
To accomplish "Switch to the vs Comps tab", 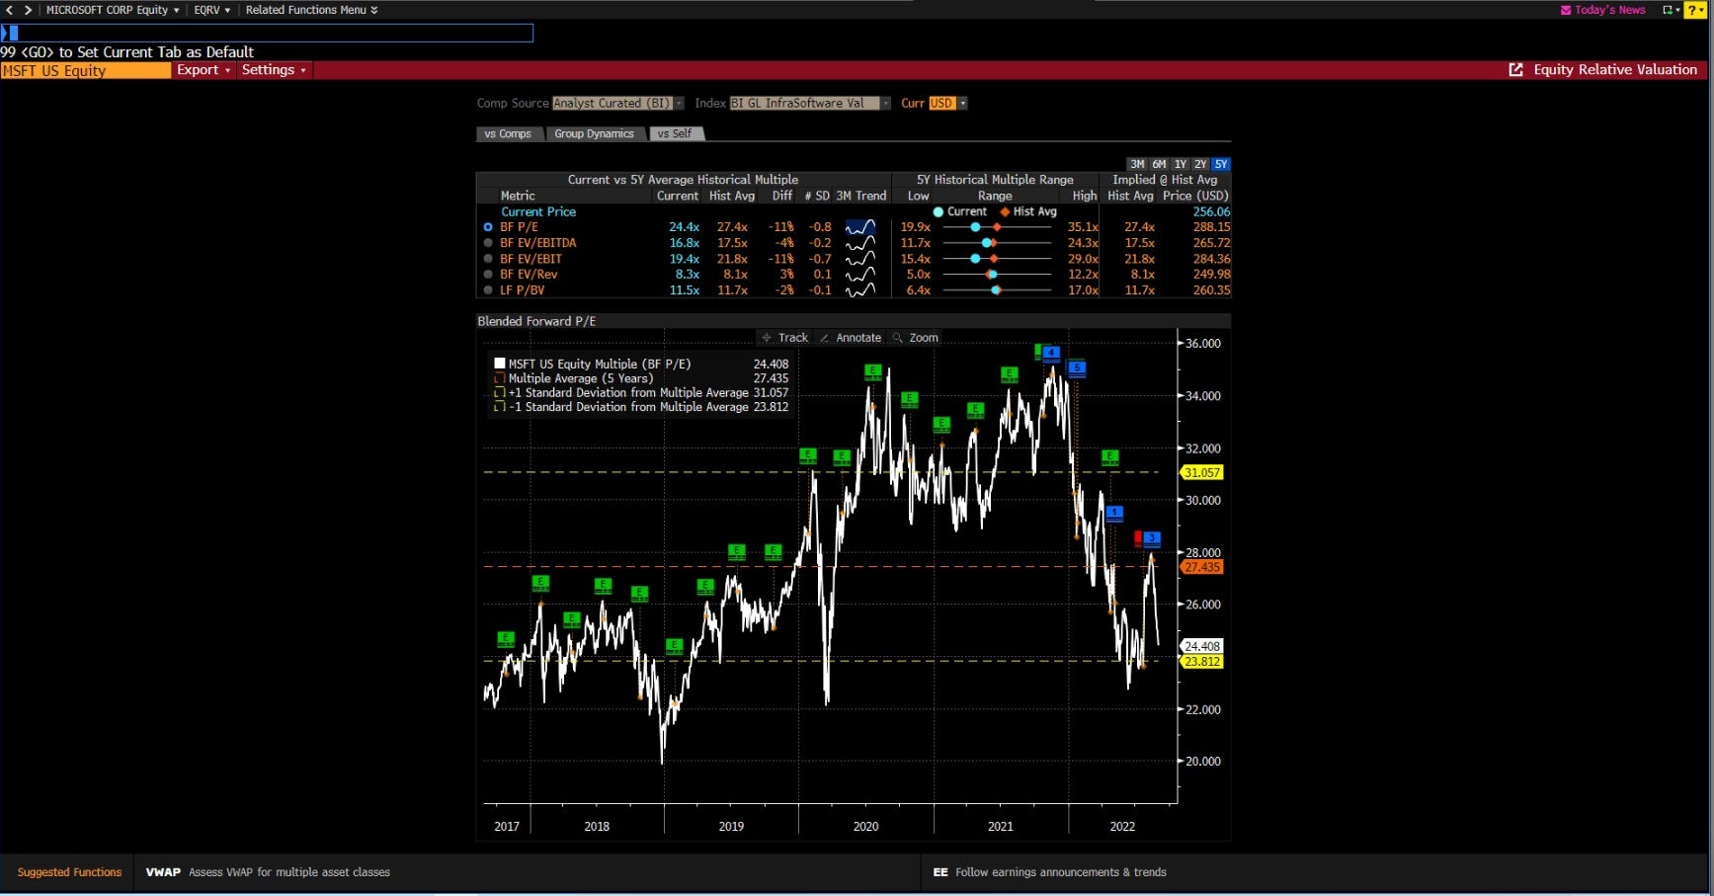I will 508,134.
